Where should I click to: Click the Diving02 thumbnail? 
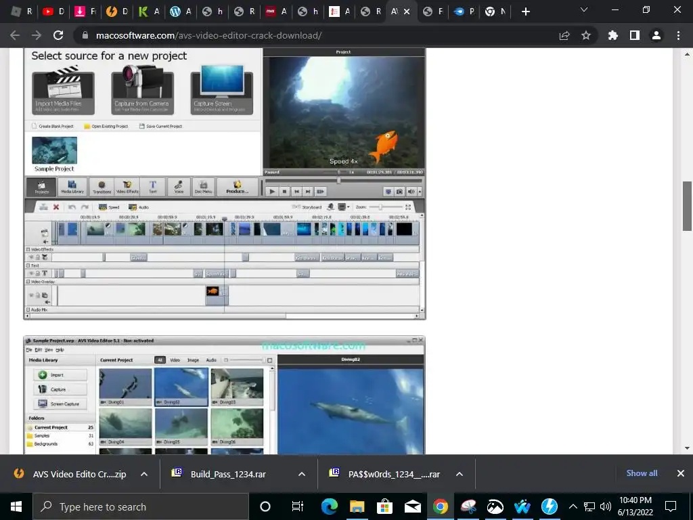pos(181,387)
